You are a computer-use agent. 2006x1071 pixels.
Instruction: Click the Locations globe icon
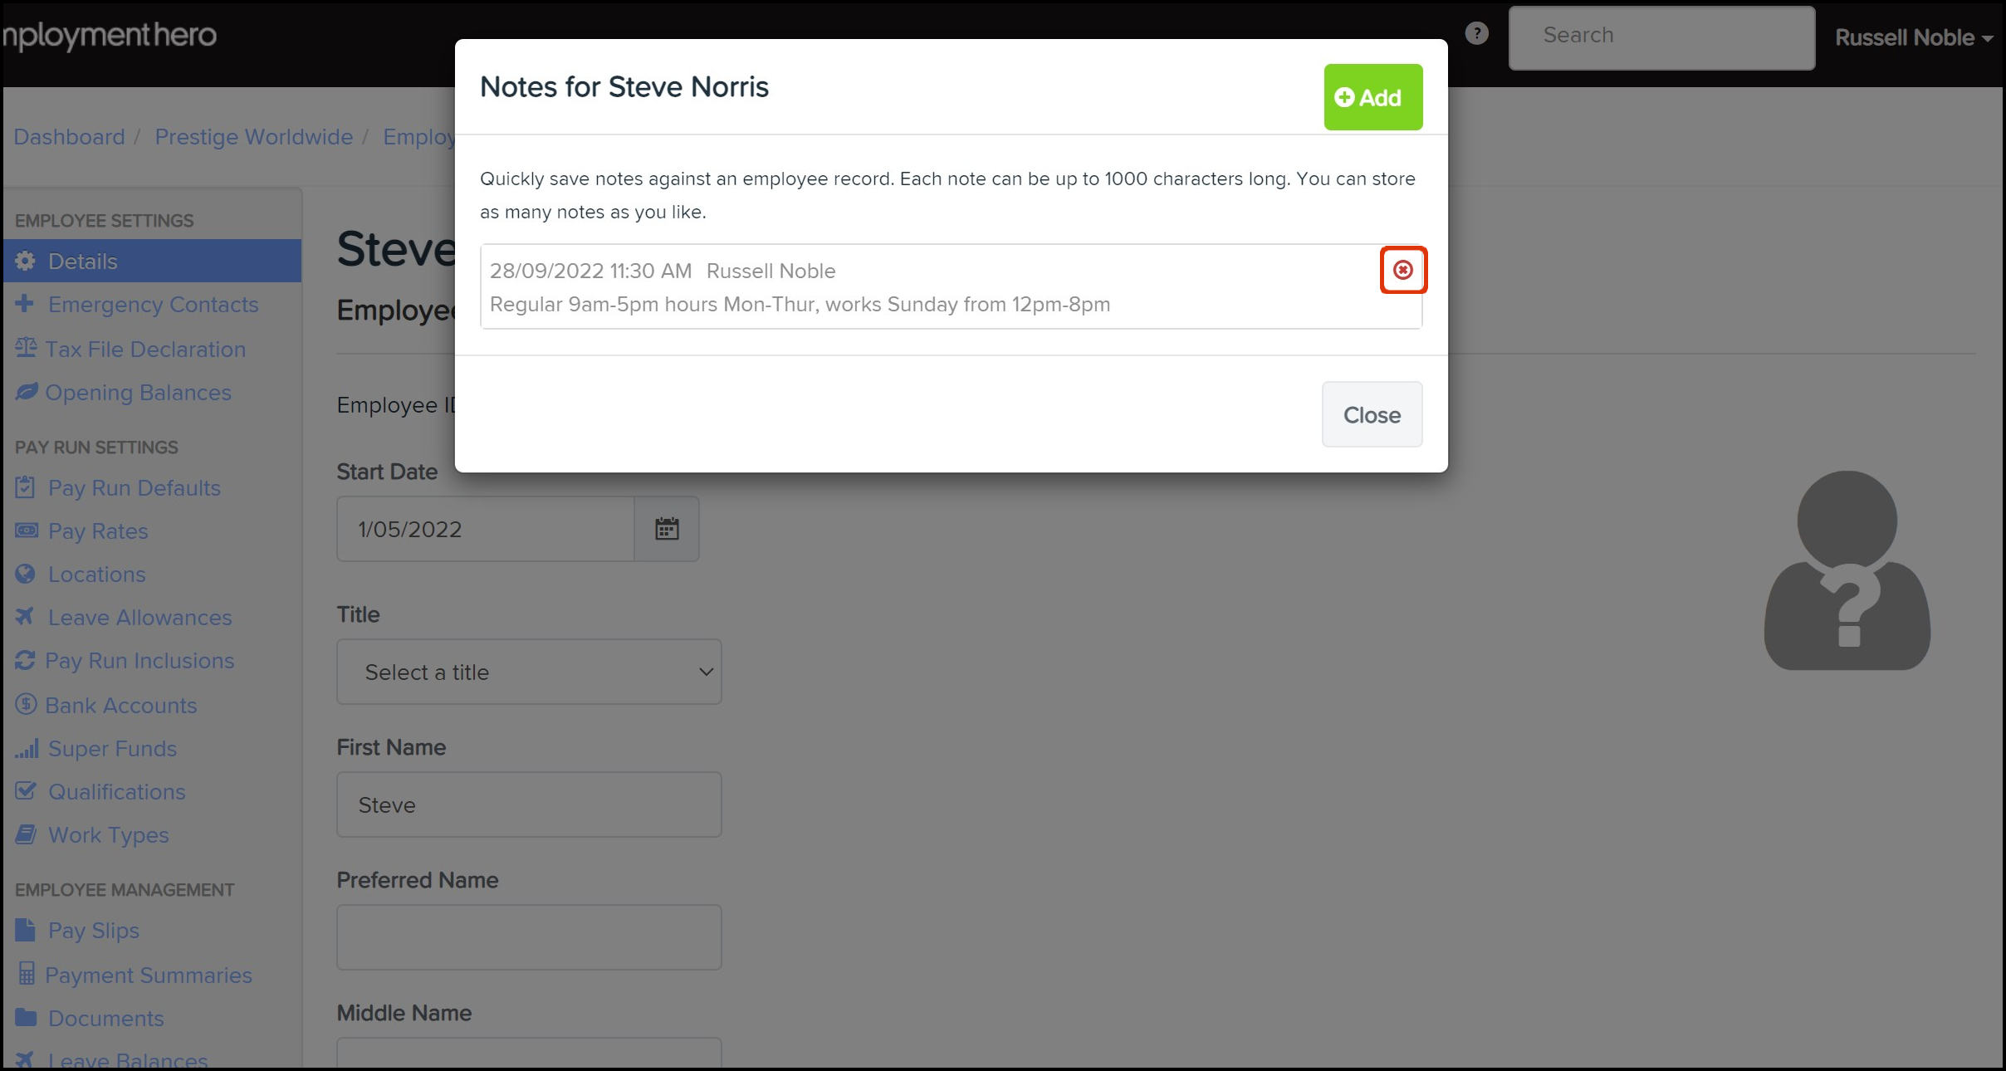(x=26, y=574)
